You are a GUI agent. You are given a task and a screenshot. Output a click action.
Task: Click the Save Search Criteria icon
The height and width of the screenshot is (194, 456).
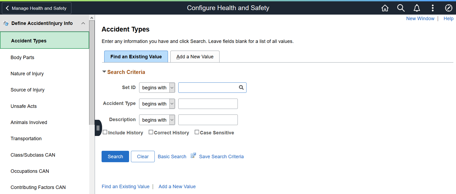(x=193, y=156)
